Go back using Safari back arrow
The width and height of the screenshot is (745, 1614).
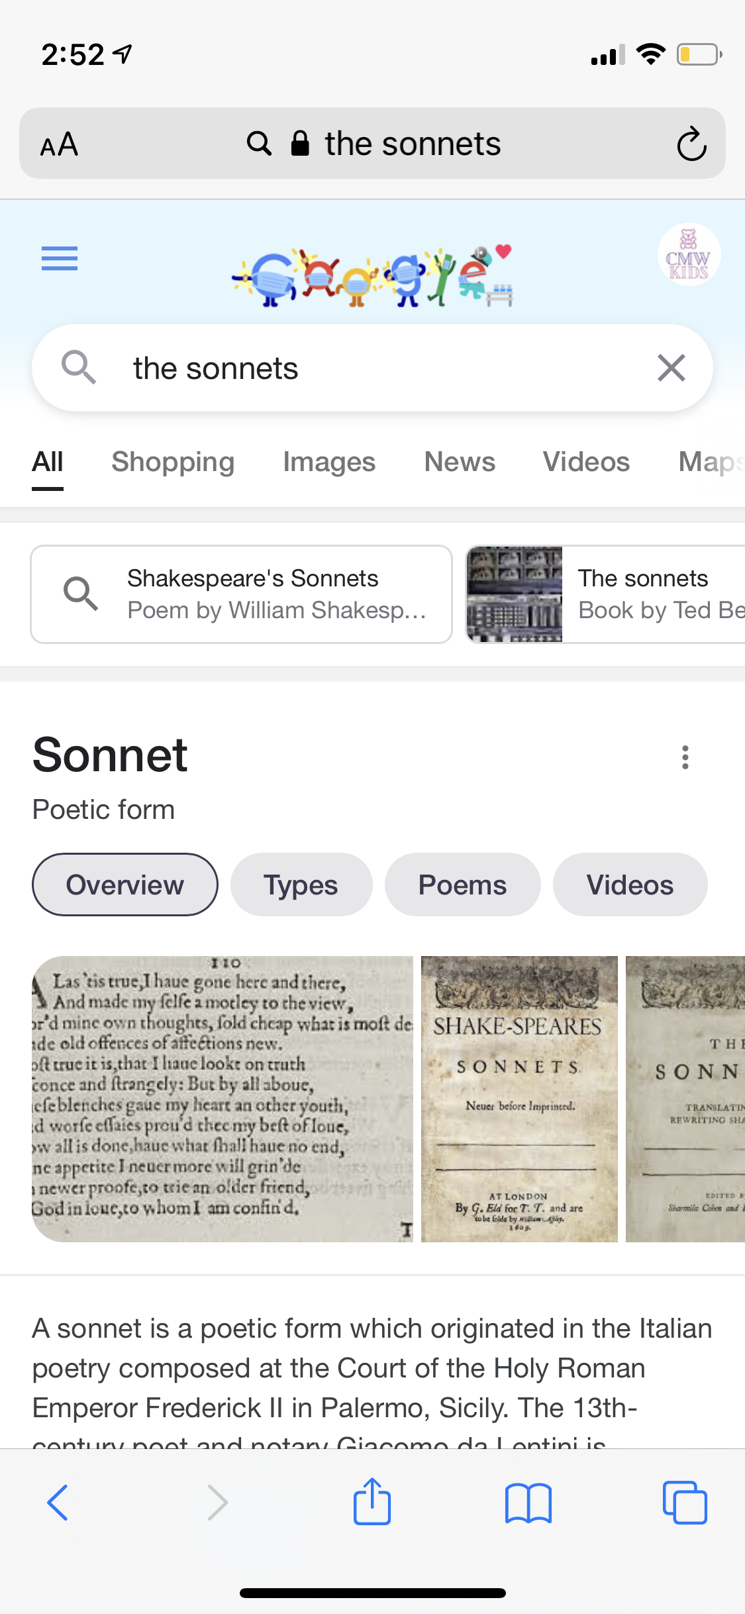(x=58, y=1502)
